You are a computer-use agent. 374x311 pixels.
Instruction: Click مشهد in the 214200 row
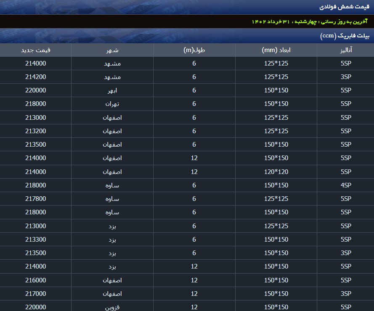pyautogui.click(x=112, y=77)
